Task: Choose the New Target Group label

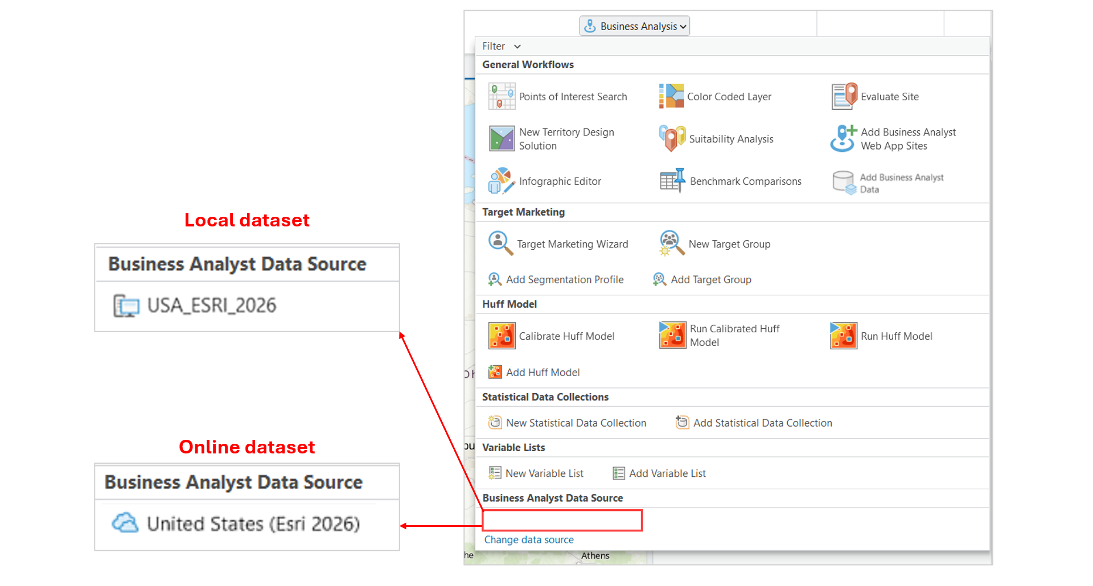Action: 729,244
